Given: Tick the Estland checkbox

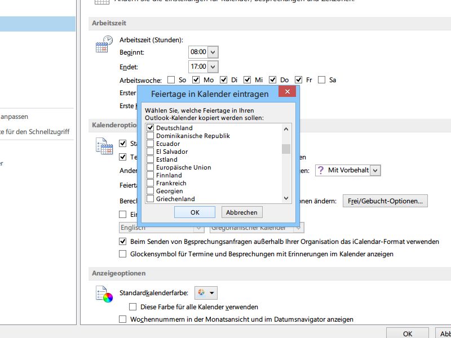Looking at the screenshot, I should click(x=150, y=159).
